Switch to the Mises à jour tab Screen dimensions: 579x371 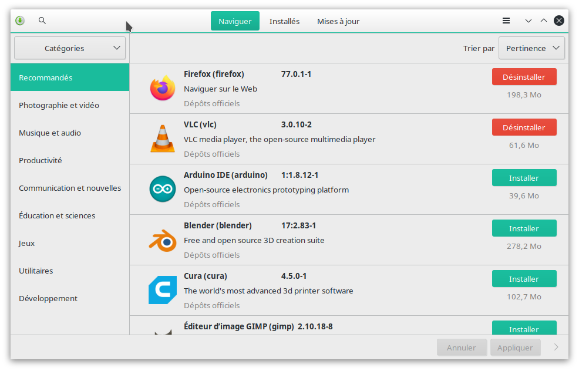(338, 21)
